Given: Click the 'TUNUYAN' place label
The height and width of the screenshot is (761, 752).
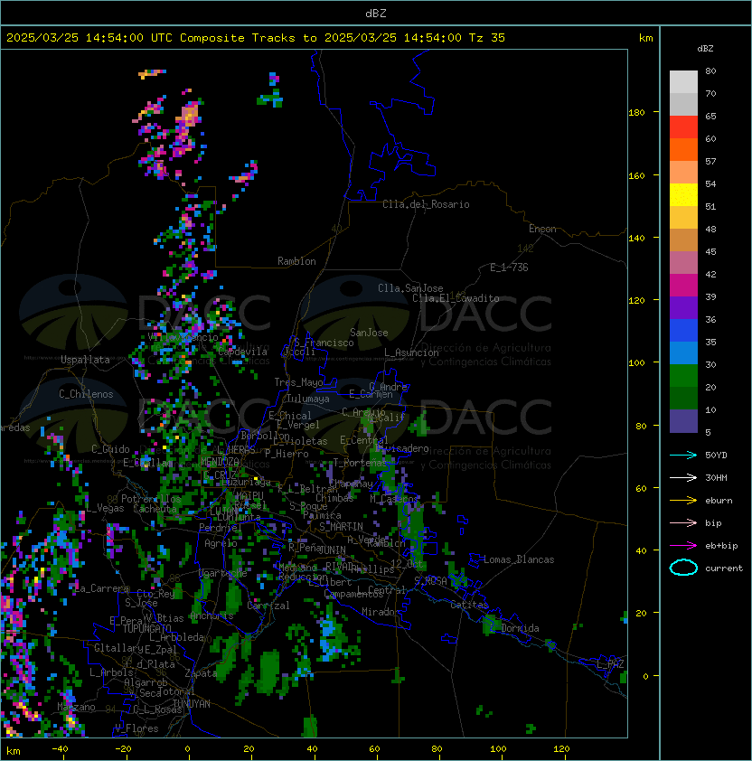Looking at the screenshot, I should tap(192, 704).
